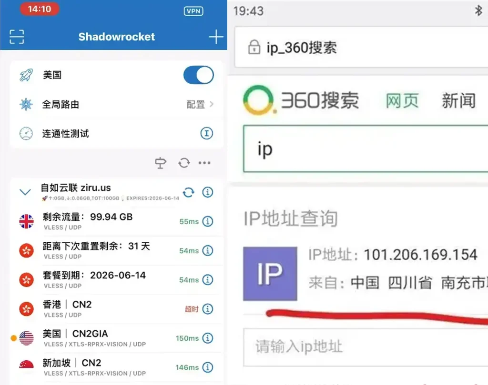Open info for 套餐到期 row

(x=208, y=280)
